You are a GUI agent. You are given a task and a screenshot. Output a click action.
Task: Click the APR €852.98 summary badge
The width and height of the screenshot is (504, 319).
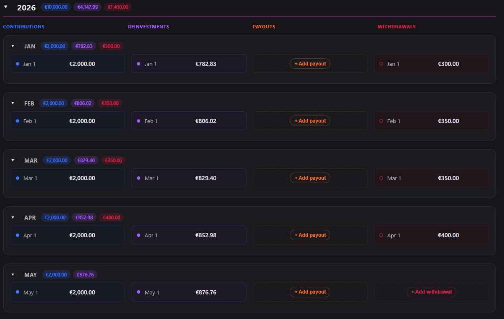[84, 217]
